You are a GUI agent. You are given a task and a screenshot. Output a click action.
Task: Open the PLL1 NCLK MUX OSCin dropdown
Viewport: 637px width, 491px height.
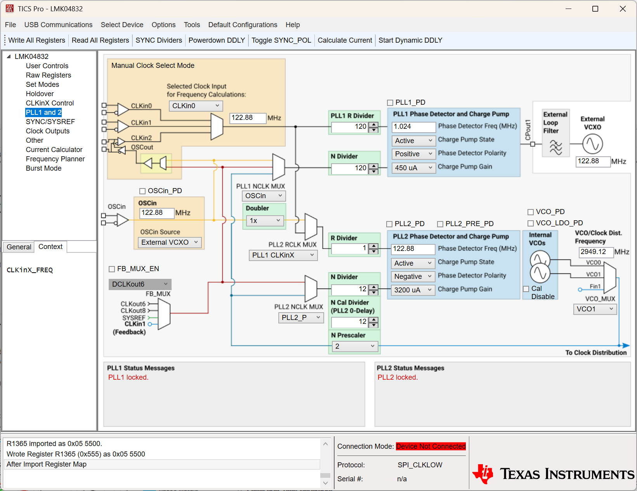(264, 196)
